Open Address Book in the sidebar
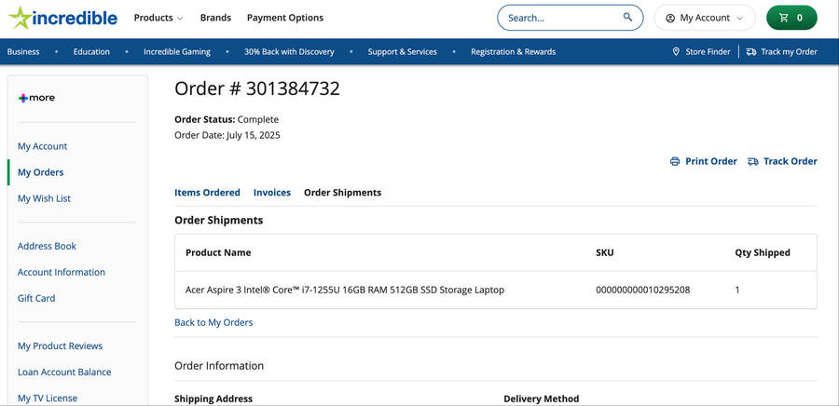The image size is (839, 406). point(47,246)
